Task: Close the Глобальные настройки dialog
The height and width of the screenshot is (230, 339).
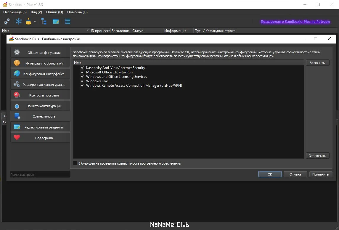Action: pyautogui.click(x=329, y=39)
